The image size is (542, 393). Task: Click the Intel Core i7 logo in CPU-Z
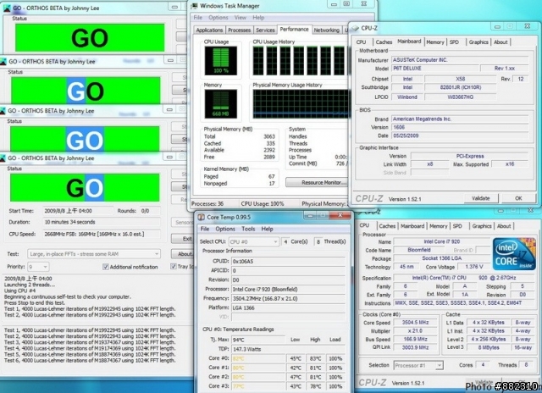[x=514, y=254]
